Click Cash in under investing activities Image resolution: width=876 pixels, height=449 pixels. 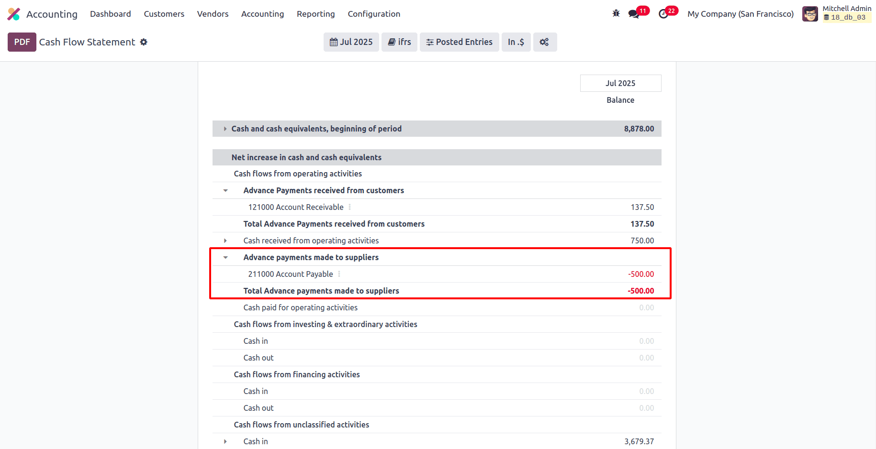tap(256, 341)
